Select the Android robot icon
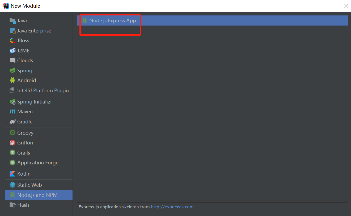The height and width of the screenshot is (216, 351). [x=12, y=80]
